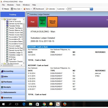The height and width of the screenshot is (108, 108).
Task: Switch to the Disbursements module
Action: click(x=13, y=92)
